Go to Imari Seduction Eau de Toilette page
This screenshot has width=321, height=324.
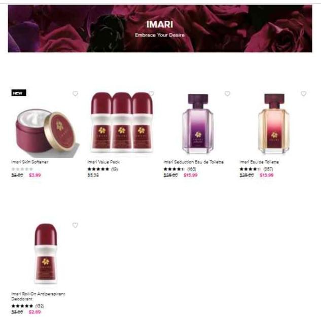click(x=194, y=162)
